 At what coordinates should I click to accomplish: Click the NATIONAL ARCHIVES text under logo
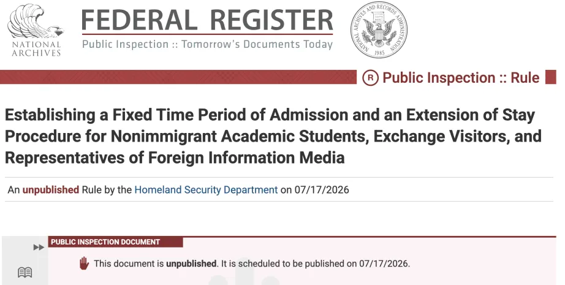[x=36, y=49]
